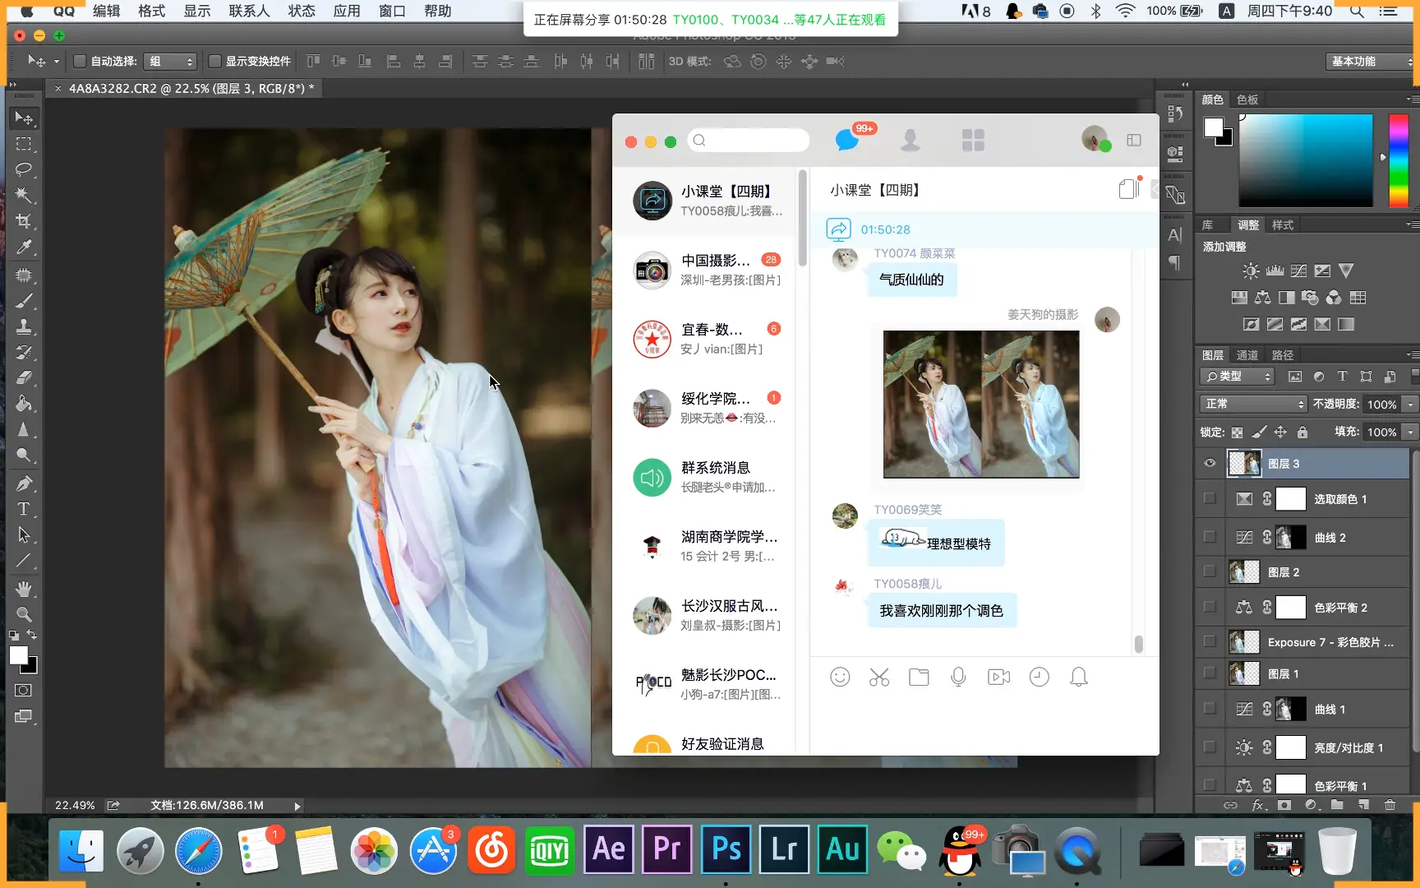Screen dimensions: 1420x888
Task: Delete layer using the trash icon
Action: tap(1390, 805)
